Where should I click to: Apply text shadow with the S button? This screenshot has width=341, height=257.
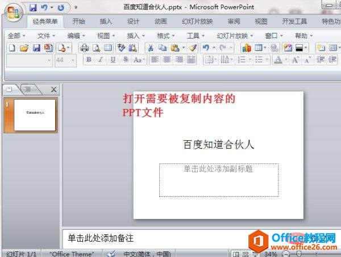[x=125, y=60]
